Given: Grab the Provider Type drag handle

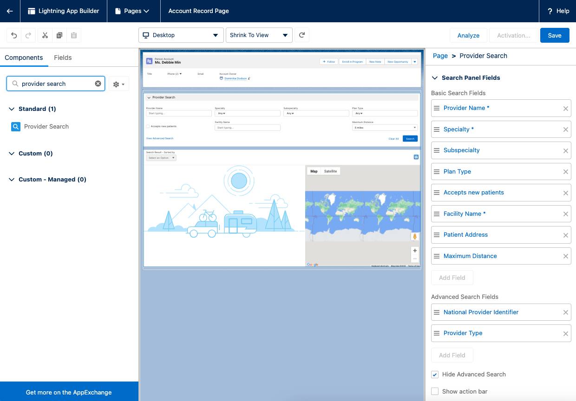Looking at the screenshot, I should [x=437, y=333].
